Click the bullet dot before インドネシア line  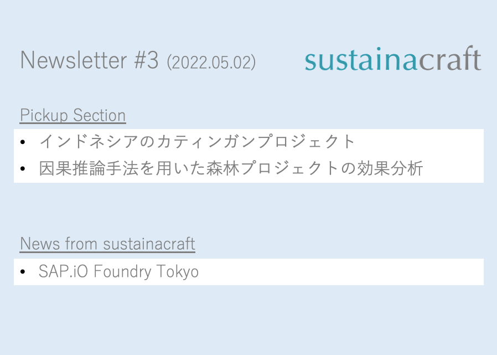[23, 143]
